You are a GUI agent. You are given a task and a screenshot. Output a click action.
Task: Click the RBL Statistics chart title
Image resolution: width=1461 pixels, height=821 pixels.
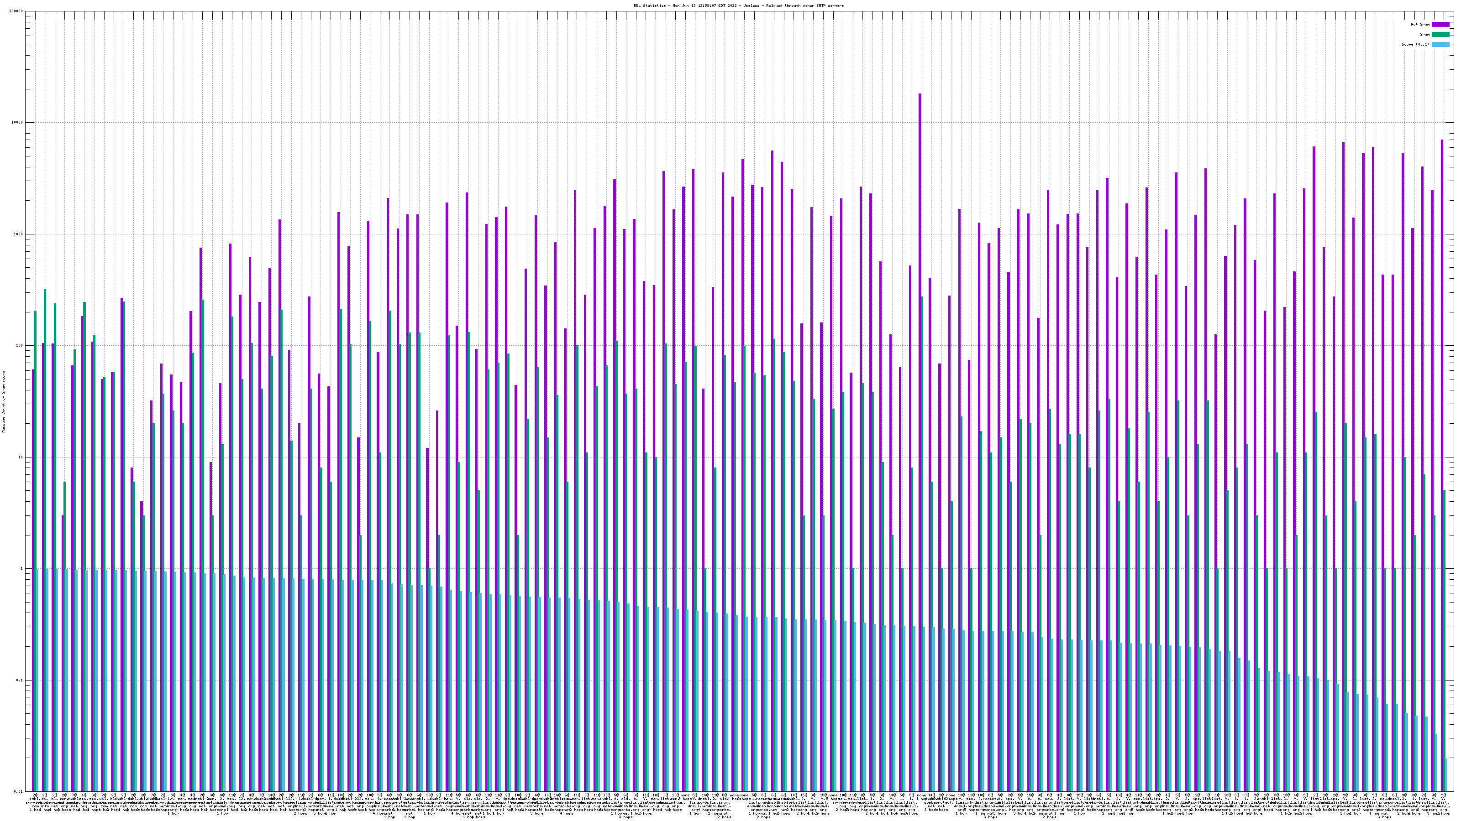pyautogui.click(x=738, y=5)
